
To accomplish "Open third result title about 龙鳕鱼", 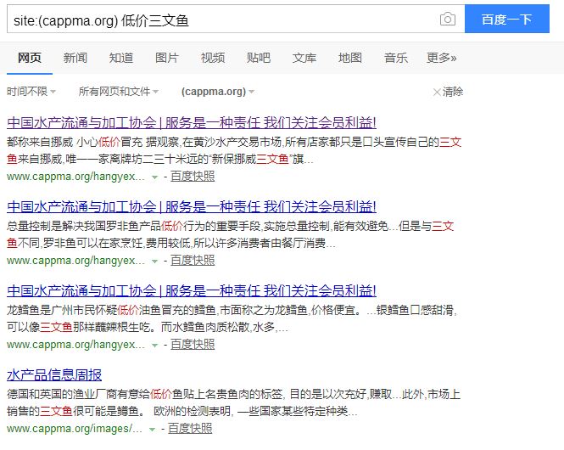I will coord(192,290).
